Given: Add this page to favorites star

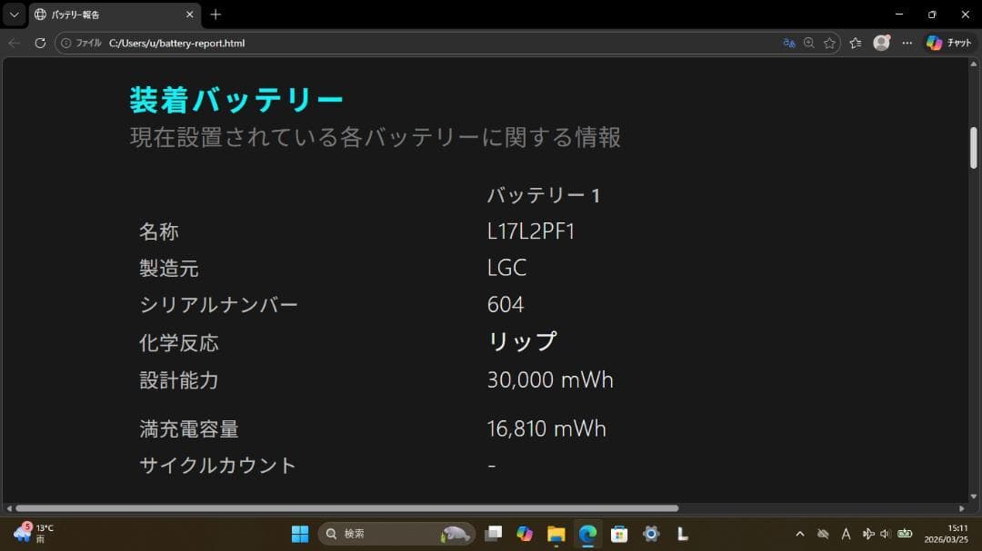Looking at the screenshot, I should (x=830, y=44).
